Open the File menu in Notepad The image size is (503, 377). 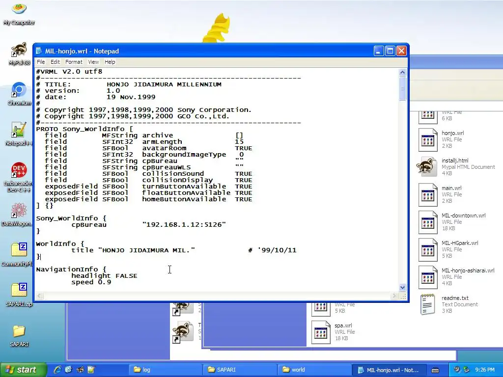[x=41, y=62]
